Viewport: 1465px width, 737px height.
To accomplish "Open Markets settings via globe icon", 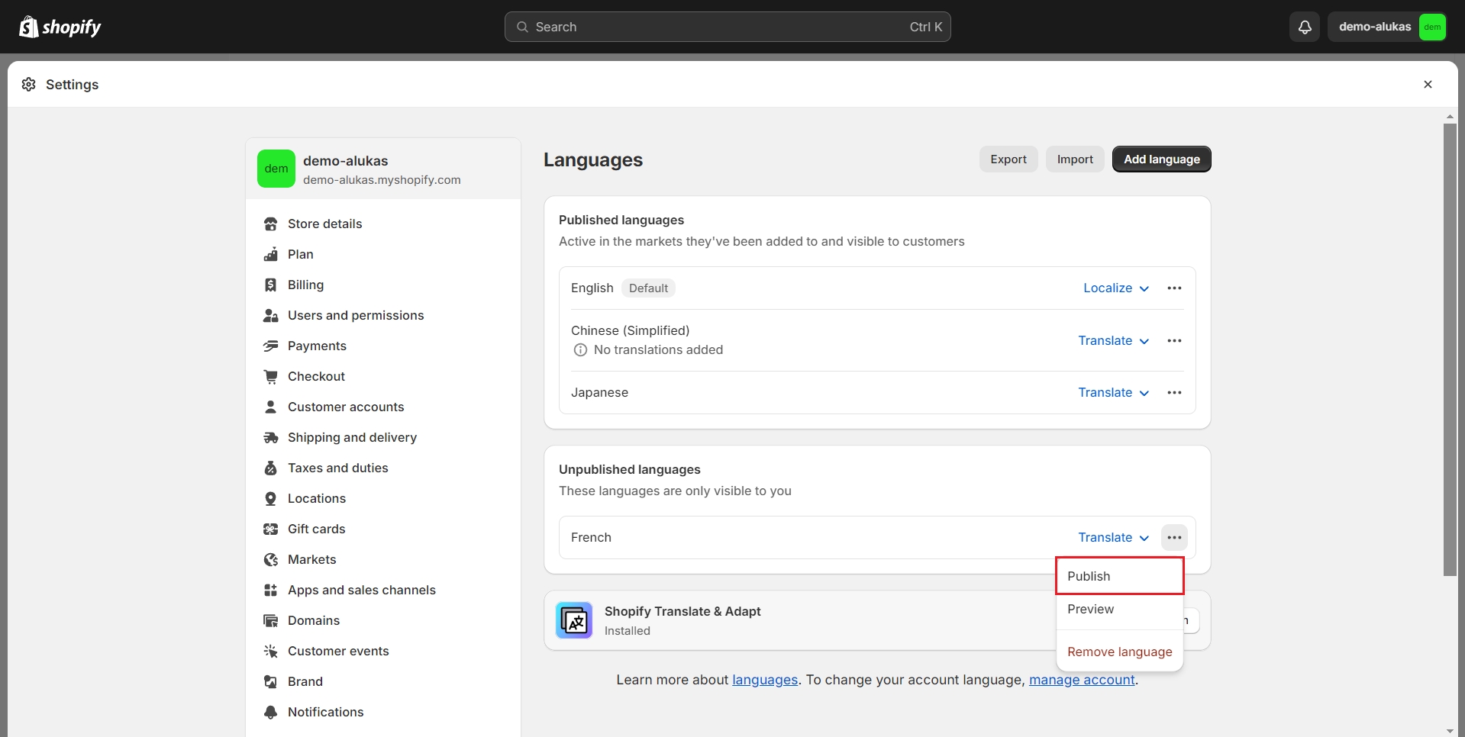I will point(271,560).
